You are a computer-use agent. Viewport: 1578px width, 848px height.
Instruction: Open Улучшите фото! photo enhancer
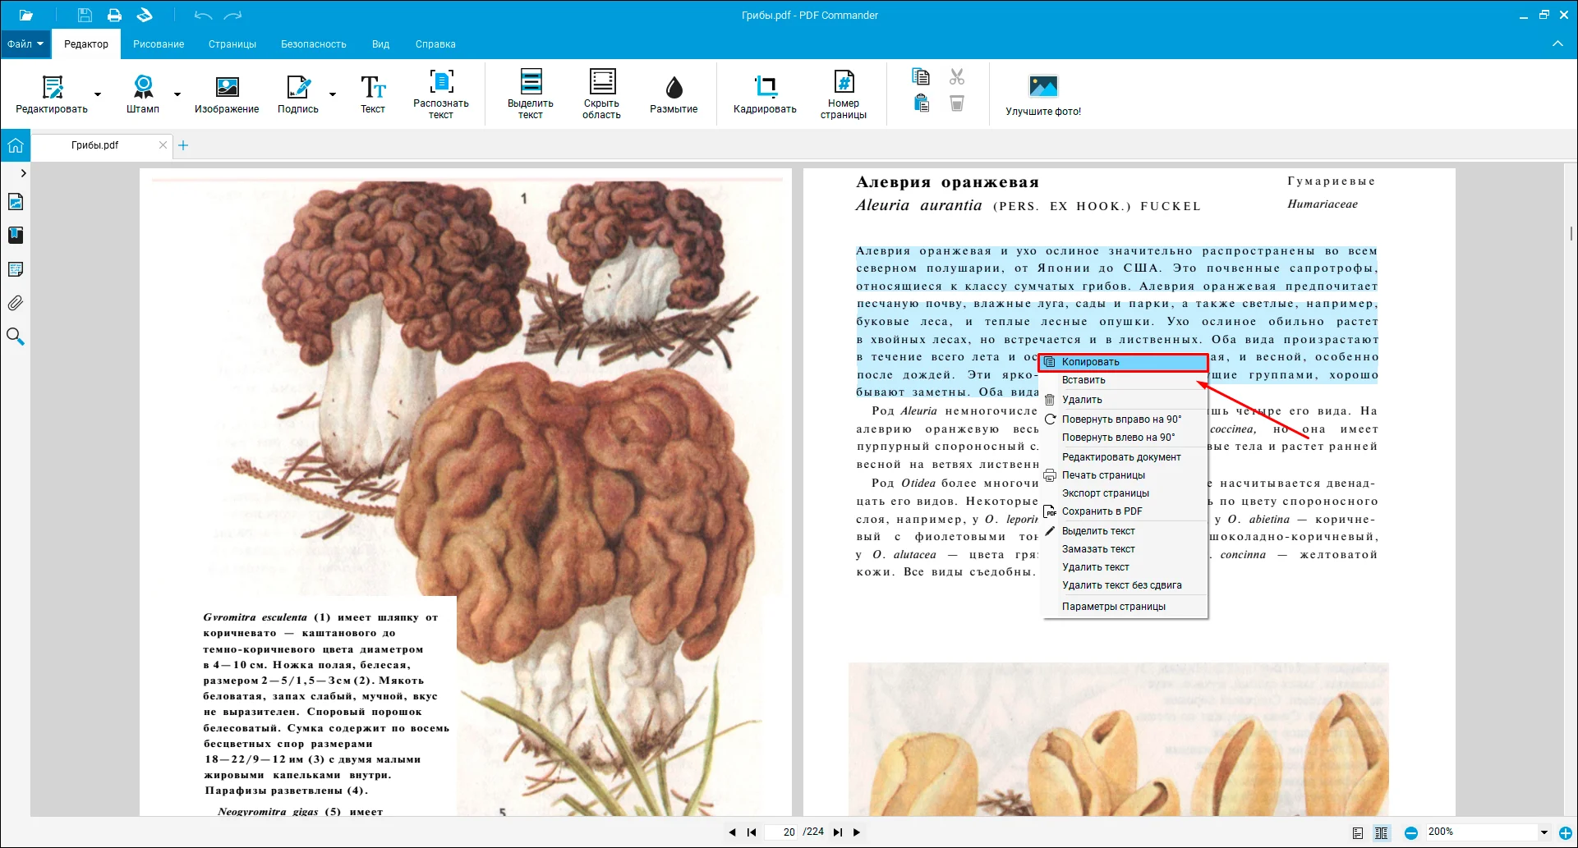[1043, 94]
